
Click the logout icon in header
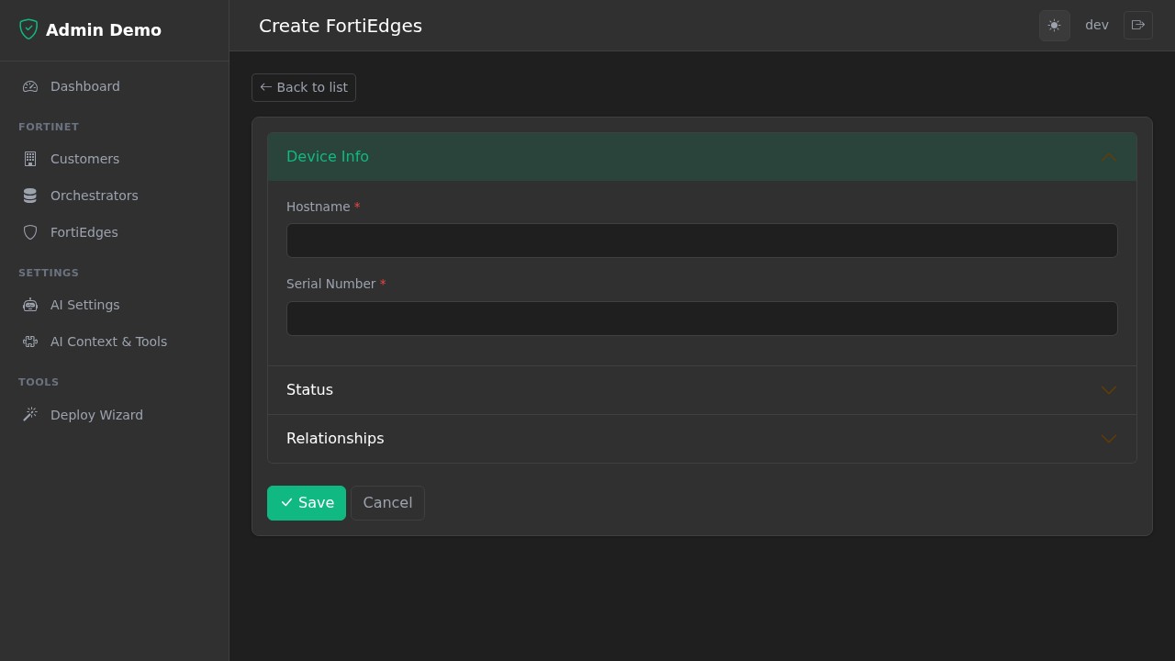pos(1138,26)
